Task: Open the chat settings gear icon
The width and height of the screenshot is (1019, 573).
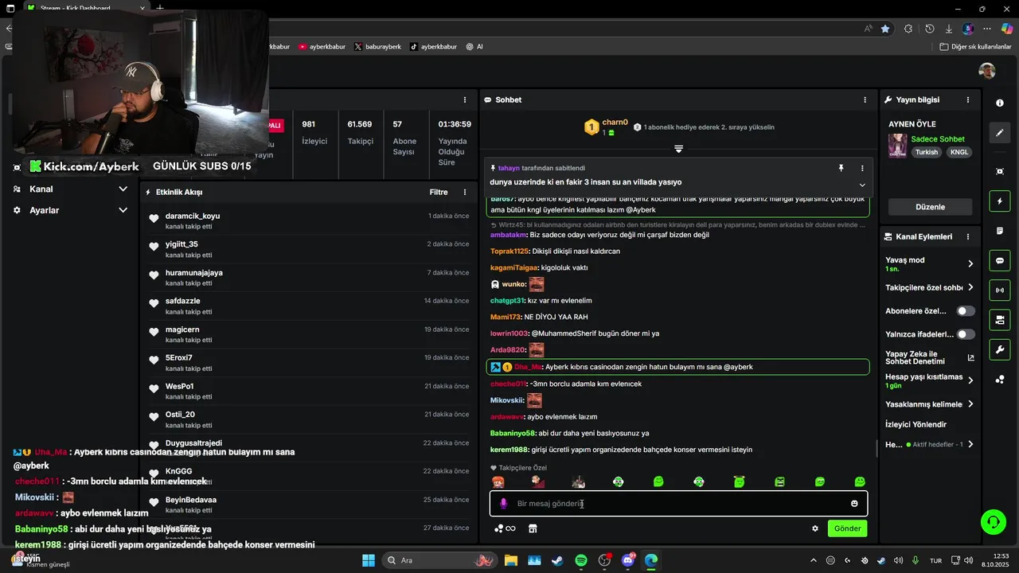Action: coord(814,528)
